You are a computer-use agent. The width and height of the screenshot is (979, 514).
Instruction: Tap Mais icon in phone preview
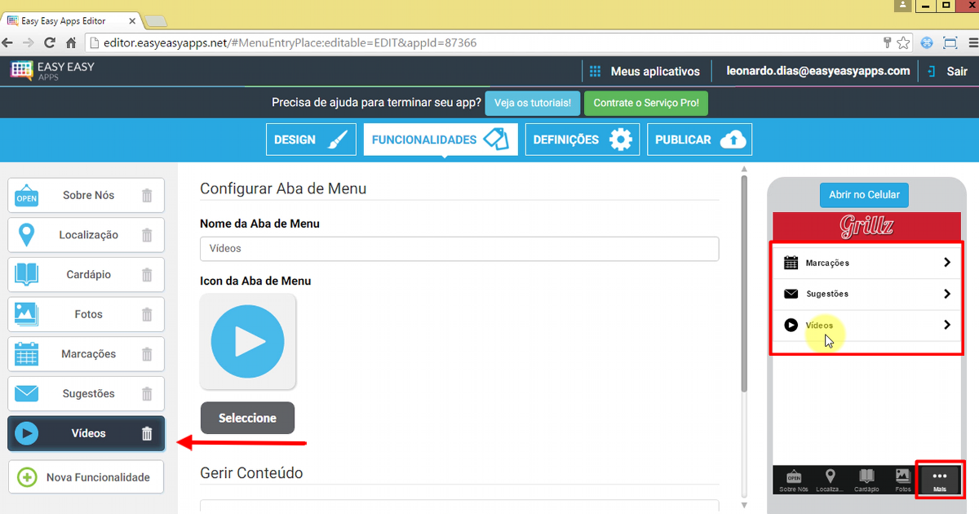(x=940, y=479)
